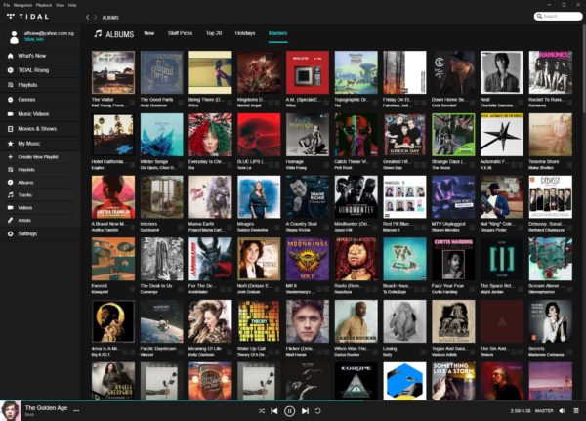Click the 'The Good Parts' album title
Screen dimensions: 586x421
[156, 100]
